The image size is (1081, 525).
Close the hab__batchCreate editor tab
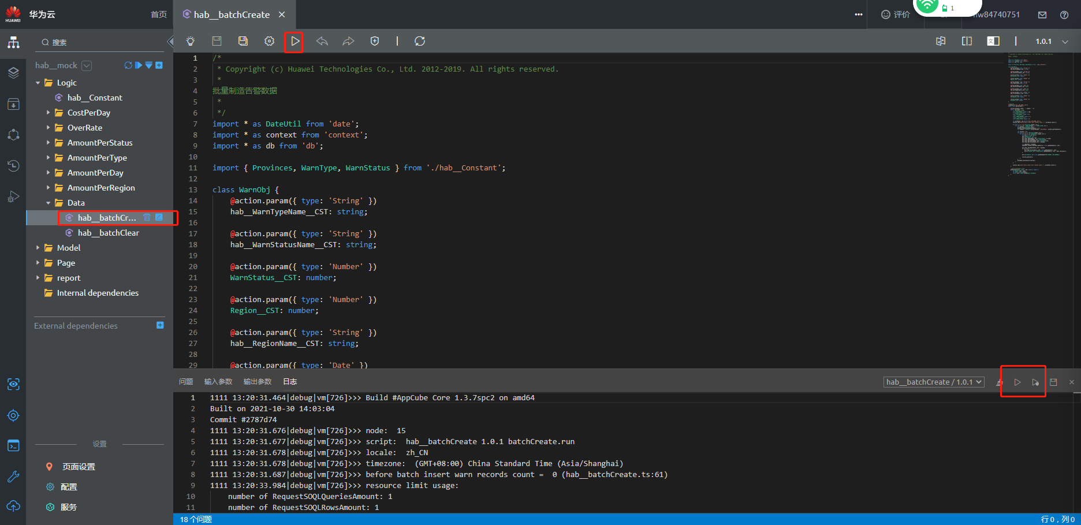(282, 14)
